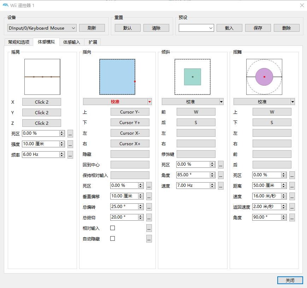Switch to the 常规和选项 tab

pos(19,42)
